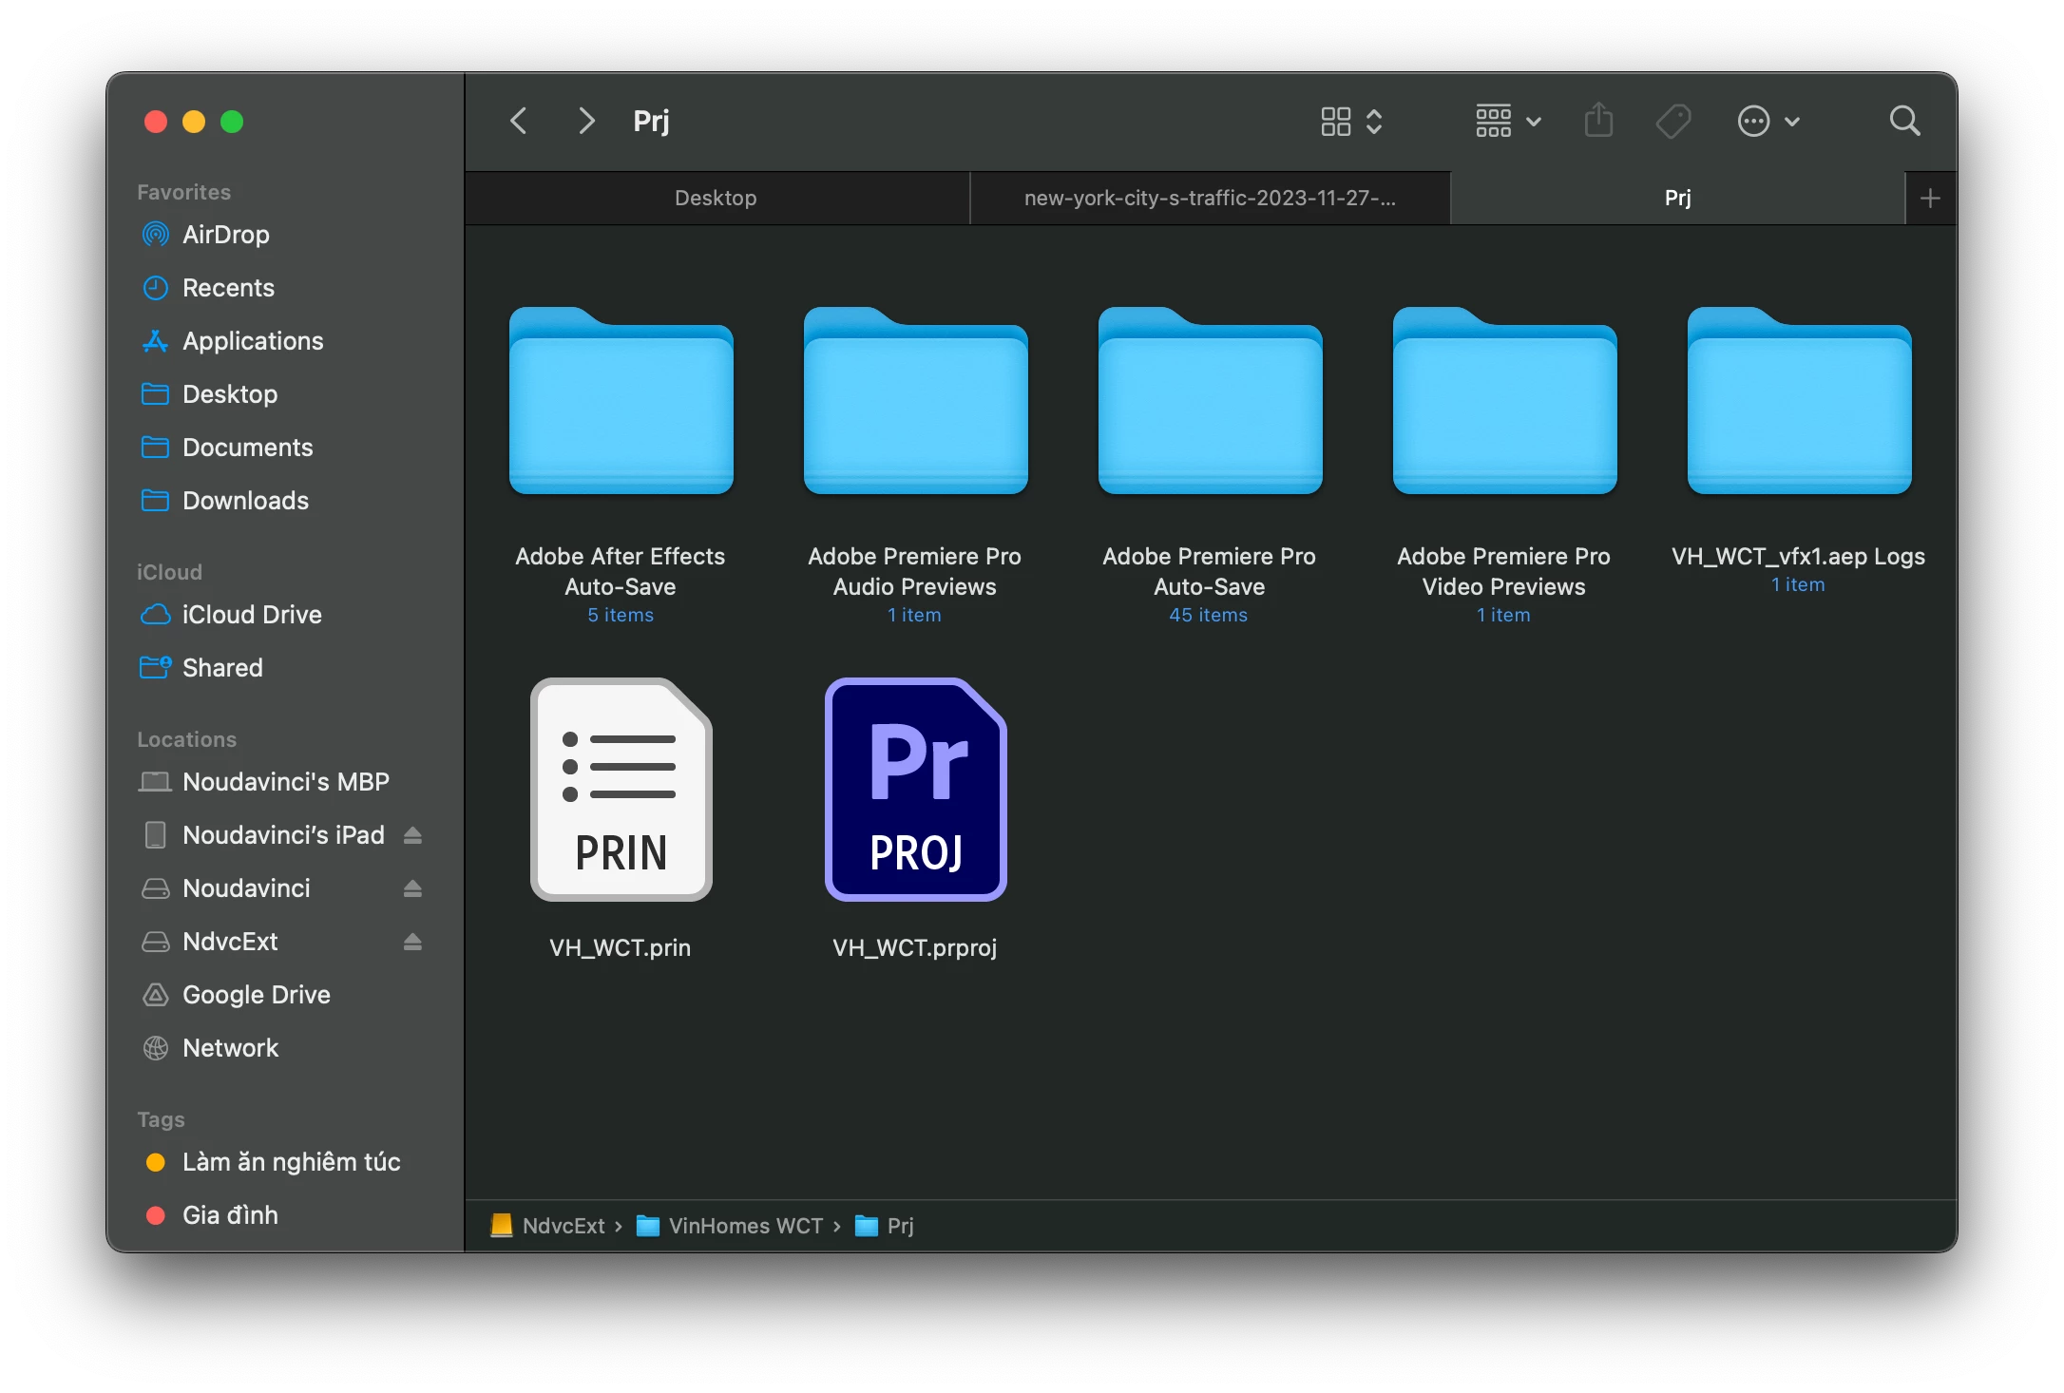Switch to the Desktop tab
The image size is (2064, 1393).
pos(716,198)
